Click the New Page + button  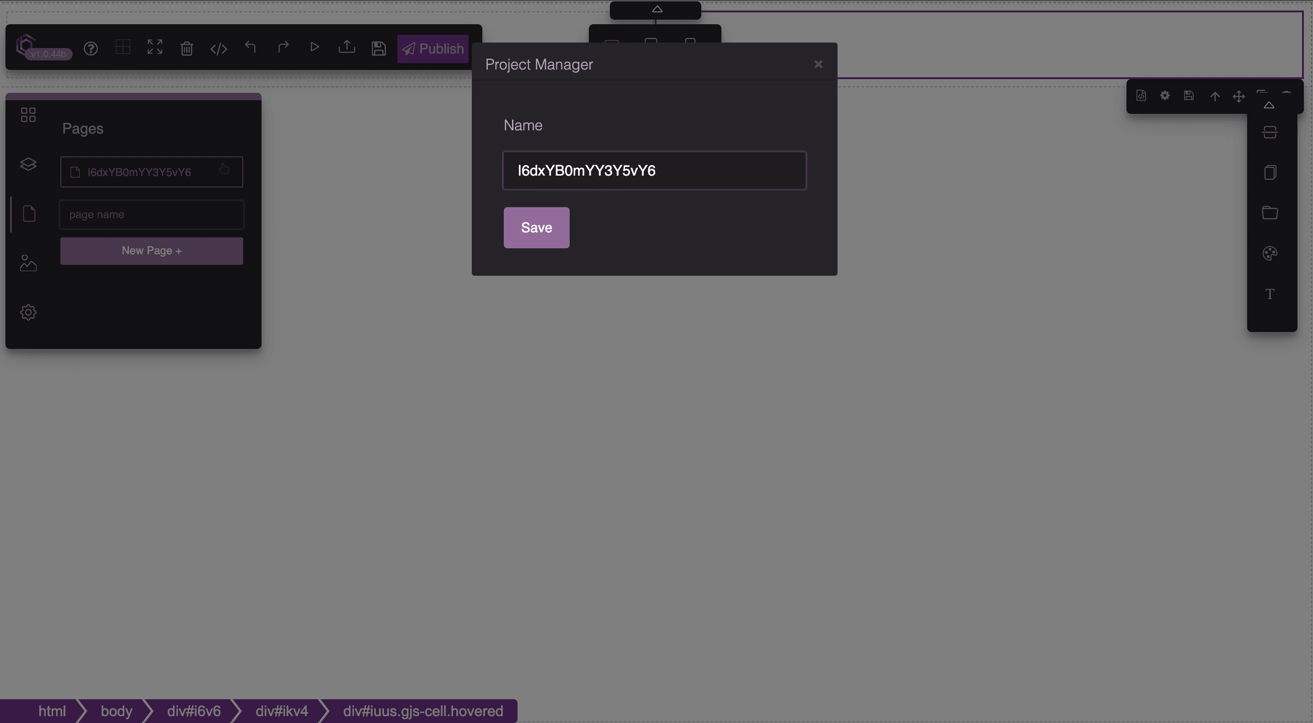coord(151,251)
